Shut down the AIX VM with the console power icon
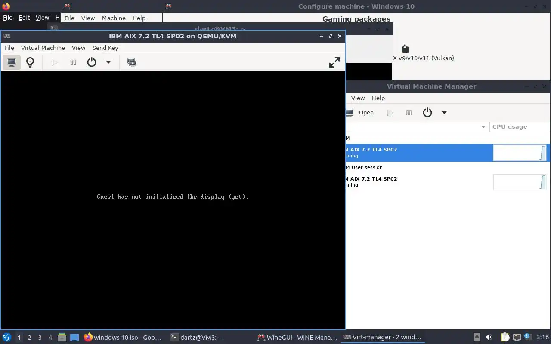551x344 pixels. point(92,62)
